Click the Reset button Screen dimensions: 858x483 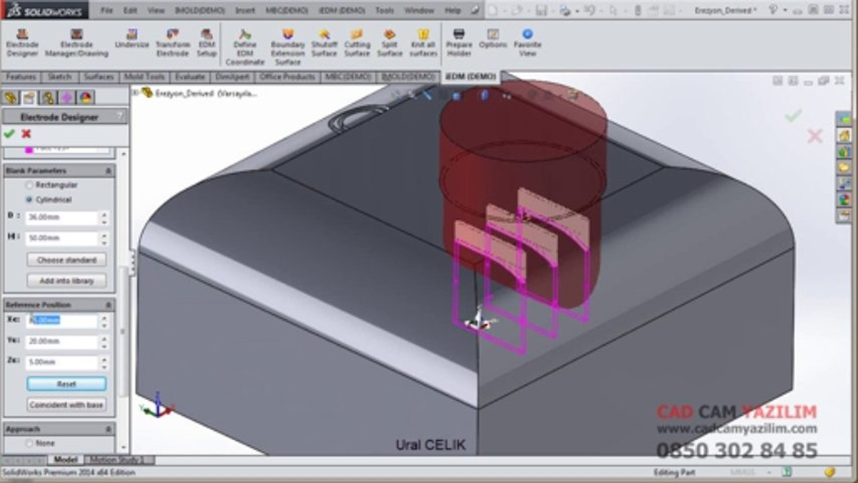66,384
